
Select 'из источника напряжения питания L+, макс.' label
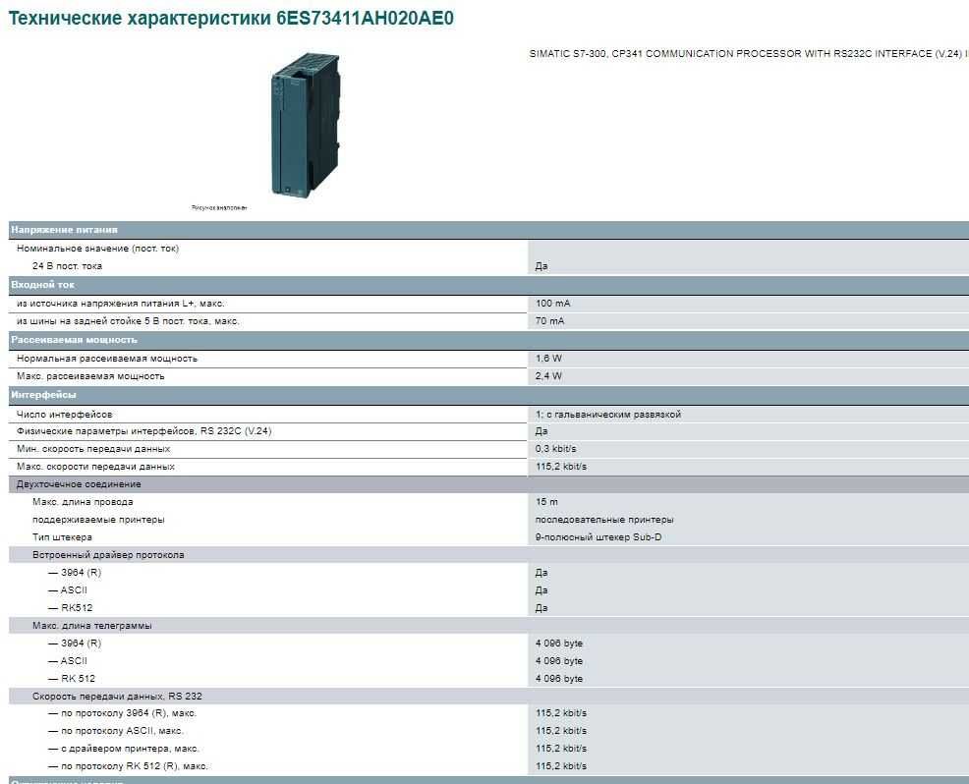tap(121, 304)
